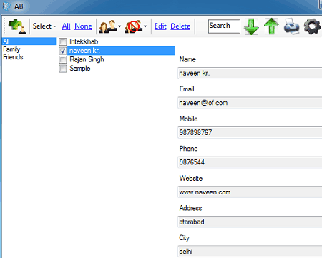Click the Name field showing naveen kr.

(x=250, y=73)
